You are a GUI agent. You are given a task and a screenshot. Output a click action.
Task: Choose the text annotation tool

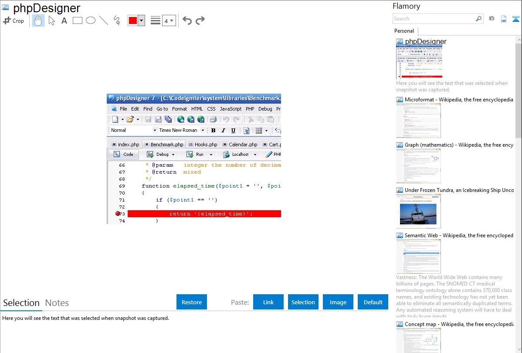[x=64, y=20]
